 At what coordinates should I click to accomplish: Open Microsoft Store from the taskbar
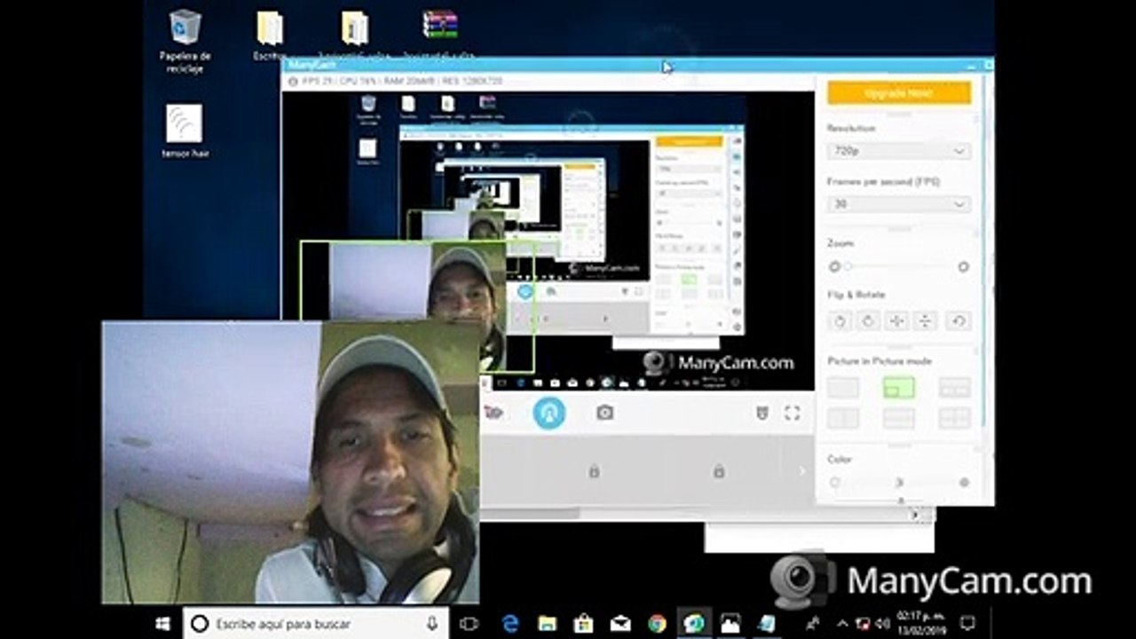point(584,624)
